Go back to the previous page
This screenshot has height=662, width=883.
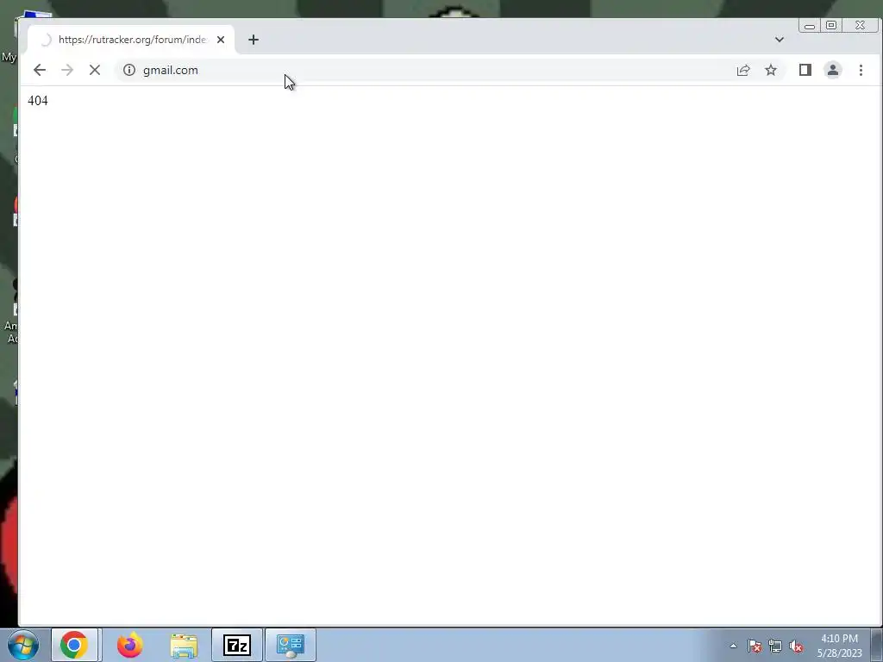(x=40, y=70)
